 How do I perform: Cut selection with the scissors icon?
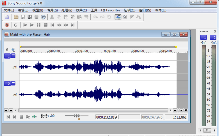[x=52, y=17]
